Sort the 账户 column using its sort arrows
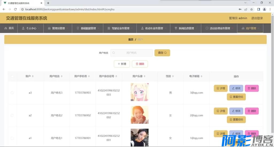This screenshot has height=147, width=274. tap(33, 77)
